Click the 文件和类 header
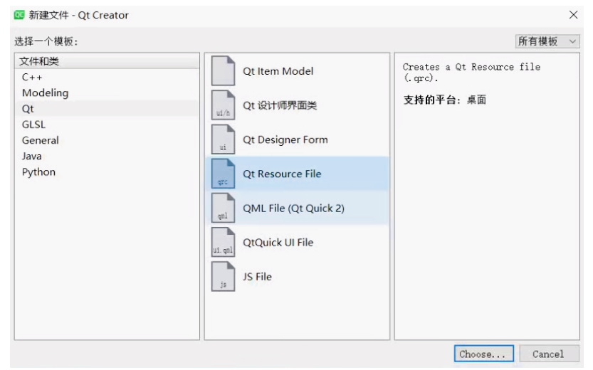This screenshot has height=370, width=593. (107, 61)
